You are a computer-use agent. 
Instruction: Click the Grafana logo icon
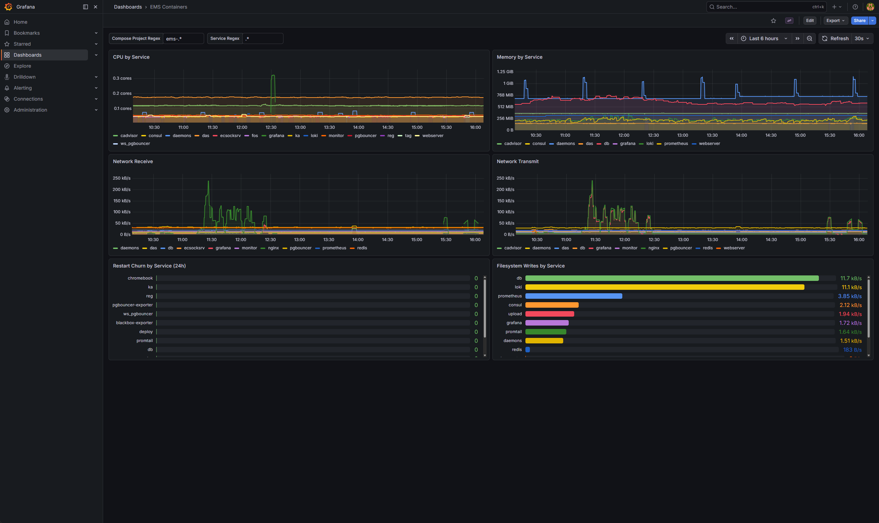tap(8, 7)
